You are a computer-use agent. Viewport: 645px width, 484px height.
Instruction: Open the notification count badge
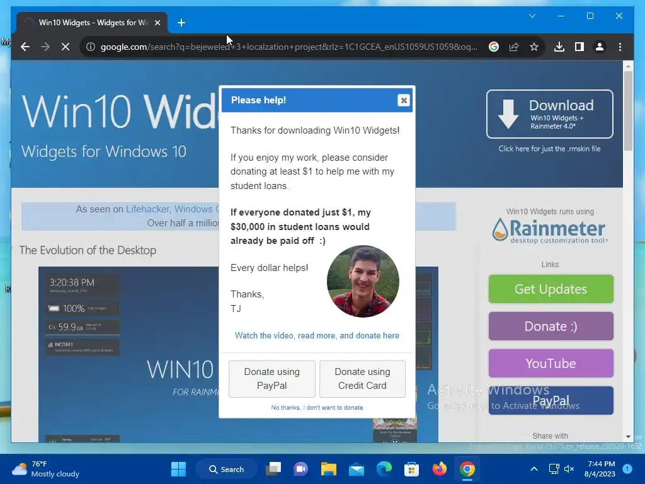627,469
